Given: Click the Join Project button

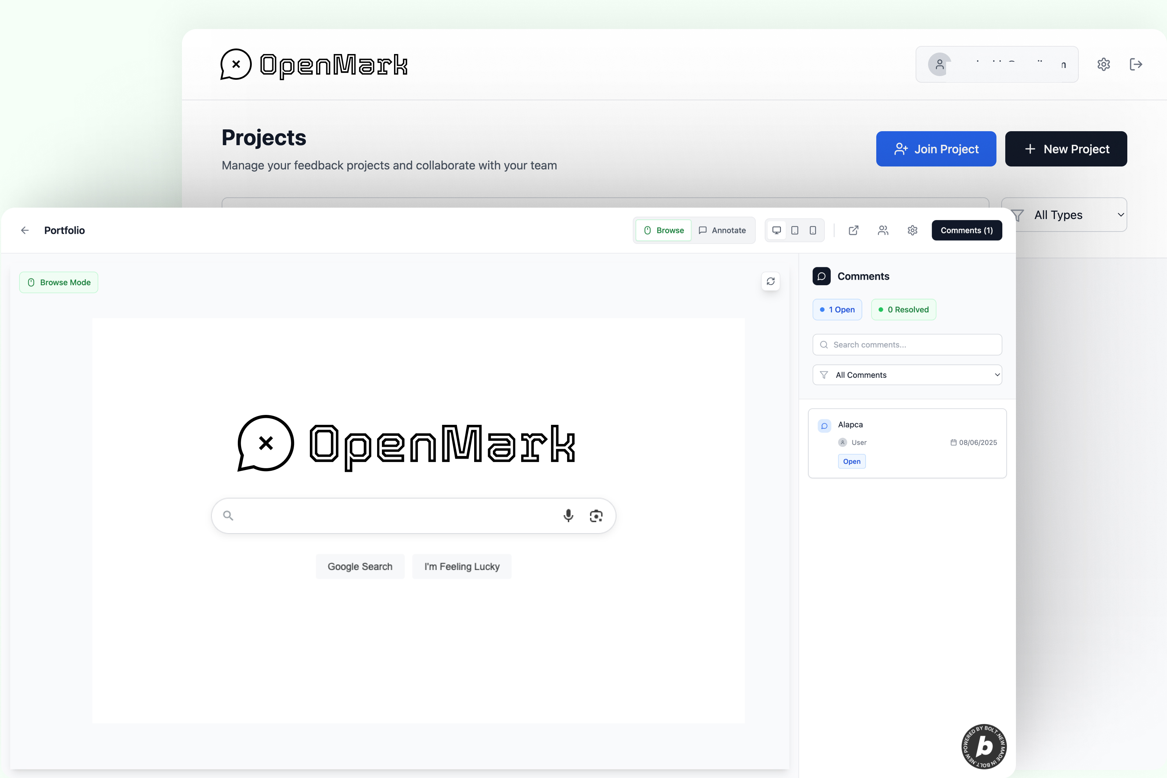Looking at the screenshot, I should [x=936, y=149].
